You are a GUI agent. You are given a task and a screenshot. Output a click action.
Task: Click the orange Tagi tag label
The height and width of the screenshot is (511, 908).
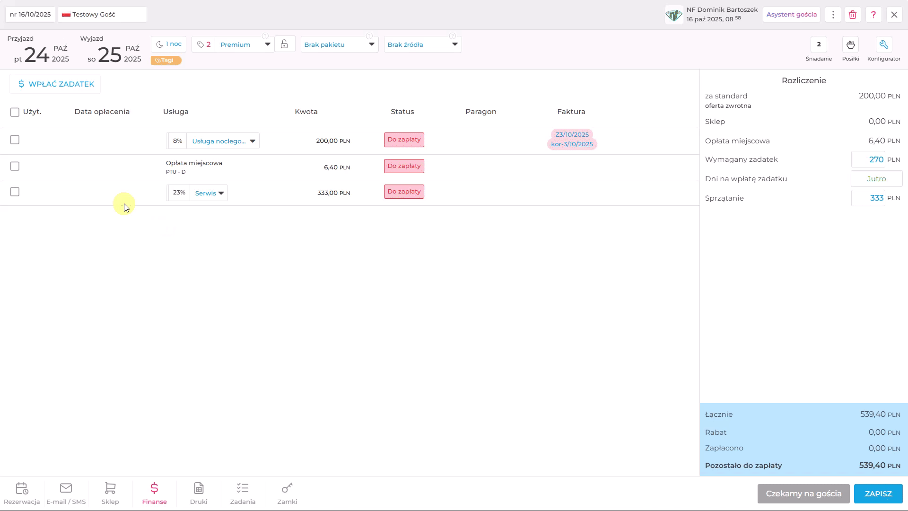(166, 60)
